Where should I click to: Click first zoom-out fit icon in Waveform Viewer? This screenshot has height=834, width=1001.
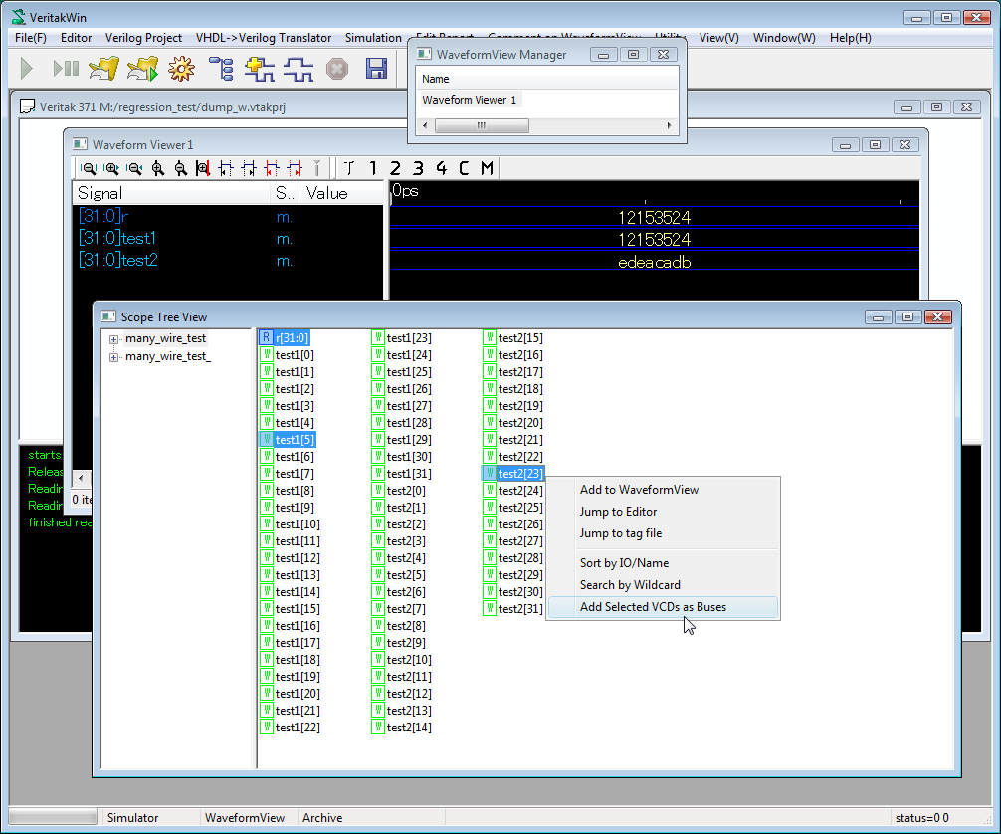(x=89, y=168)
